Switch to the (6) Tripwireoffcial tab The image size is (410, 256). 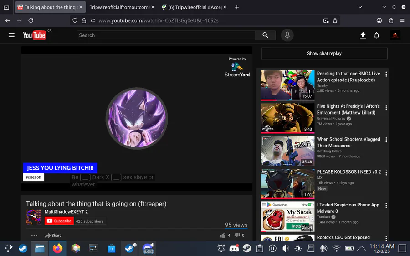pos(195,7)
